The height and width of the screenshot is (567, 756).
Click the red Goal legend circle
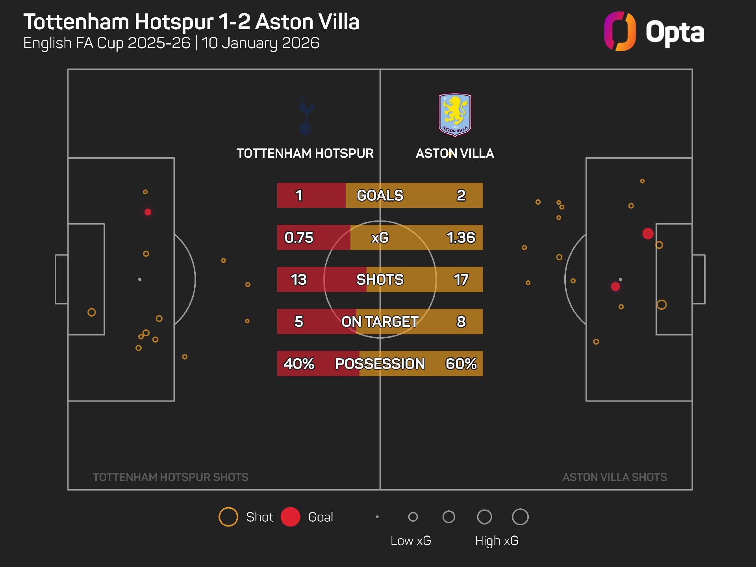click(x=291, y=517)
